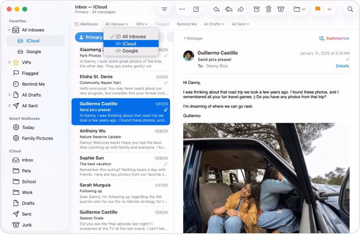Open the flag color dropdown arrow
The width and height of the screenshot is (360, 235).
tap(329, 9)
